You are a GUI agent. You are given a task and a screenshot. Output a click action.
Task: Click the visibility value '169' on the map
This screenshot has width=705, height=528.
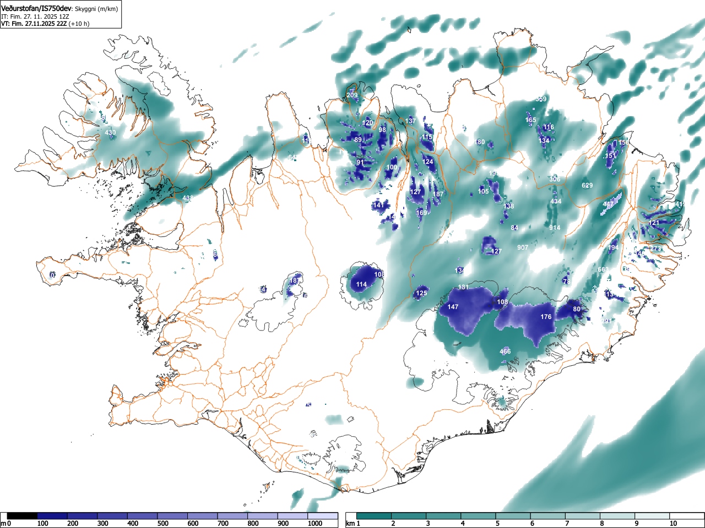(x=421, y=213)
